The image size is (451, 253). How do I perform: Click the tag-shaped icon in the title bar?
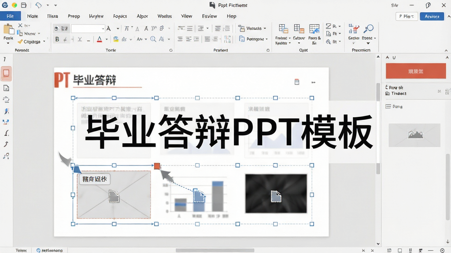pos(38,5)
